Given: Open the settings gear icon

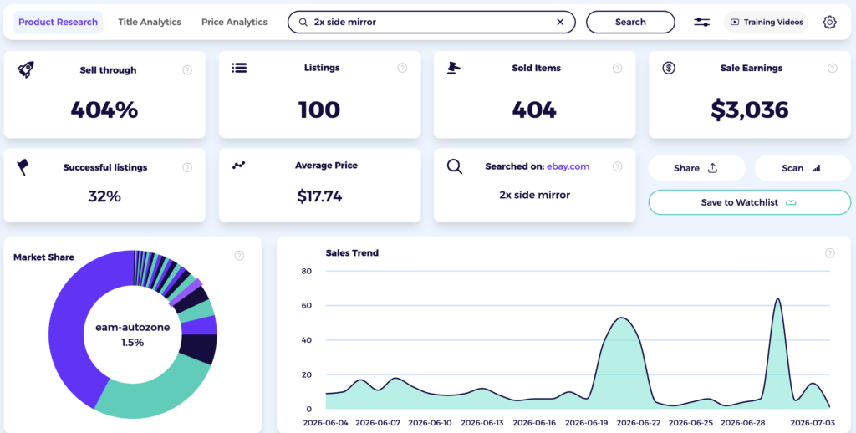Looking at the screenshot, I should 829,23.
